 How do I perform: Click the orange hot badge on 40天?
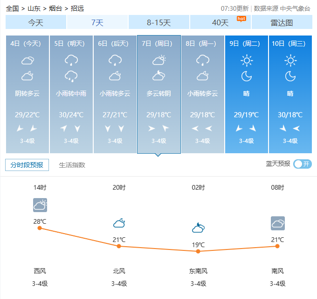pos(241,18)
